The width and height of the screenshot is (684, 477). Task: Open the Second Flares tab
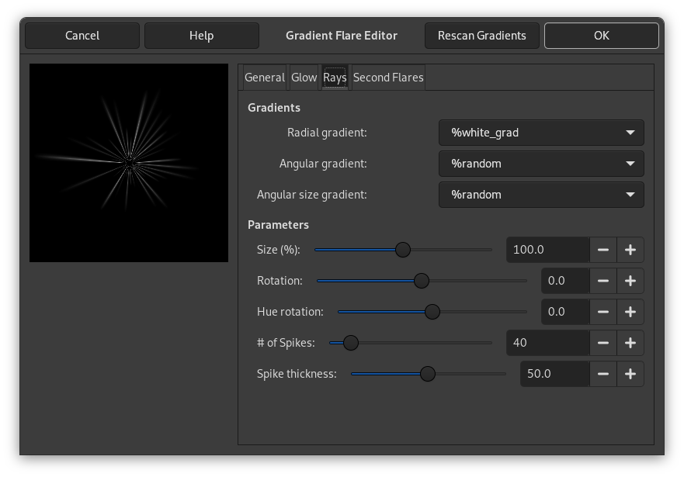point(388,77)
